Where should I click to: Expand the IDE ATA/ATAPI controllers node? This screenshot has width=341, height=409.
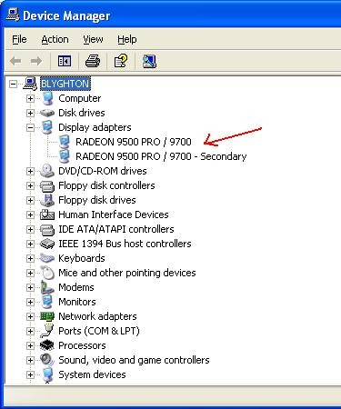click(x=30, y=229)
